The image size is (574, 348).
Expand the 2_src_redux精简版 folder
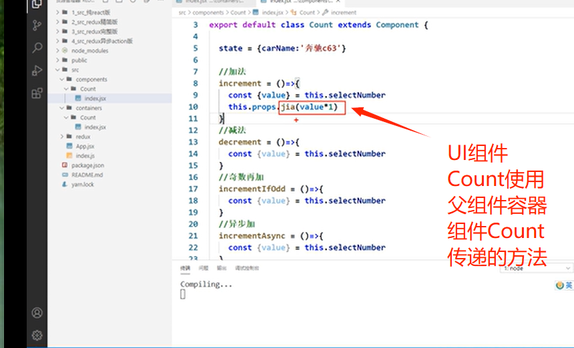coord(57,22)
